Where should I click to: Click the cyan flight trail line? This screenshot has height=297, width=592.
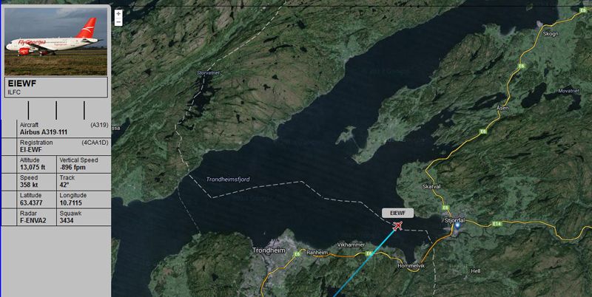364,263
